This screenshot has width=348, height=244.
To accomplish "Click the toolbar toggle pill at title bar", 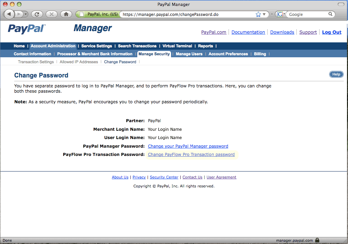I will point(341,4).
